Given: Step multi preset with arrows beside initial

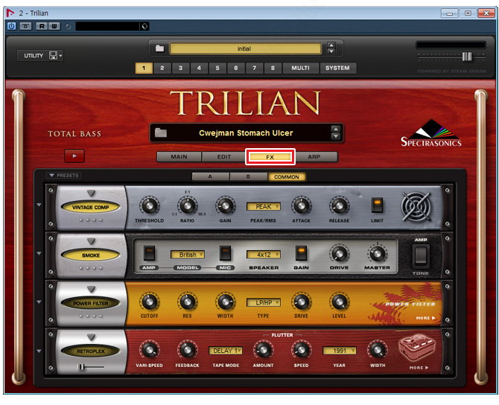Looking at the screenshot, I should (331, 48).
